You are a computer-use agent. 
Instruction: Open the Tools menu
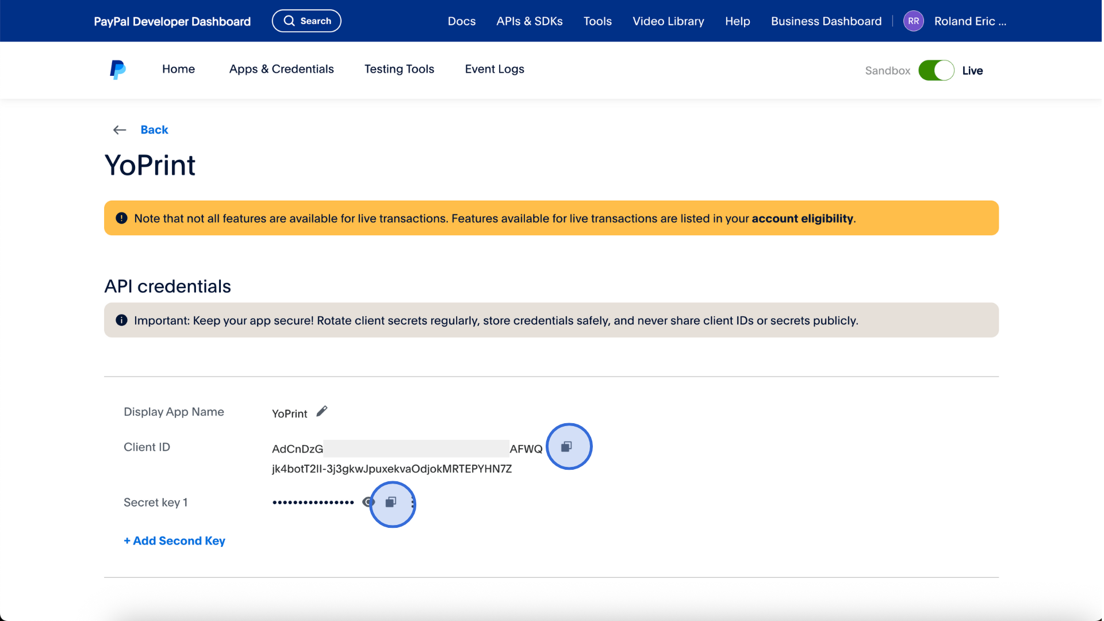coord(597,21)
